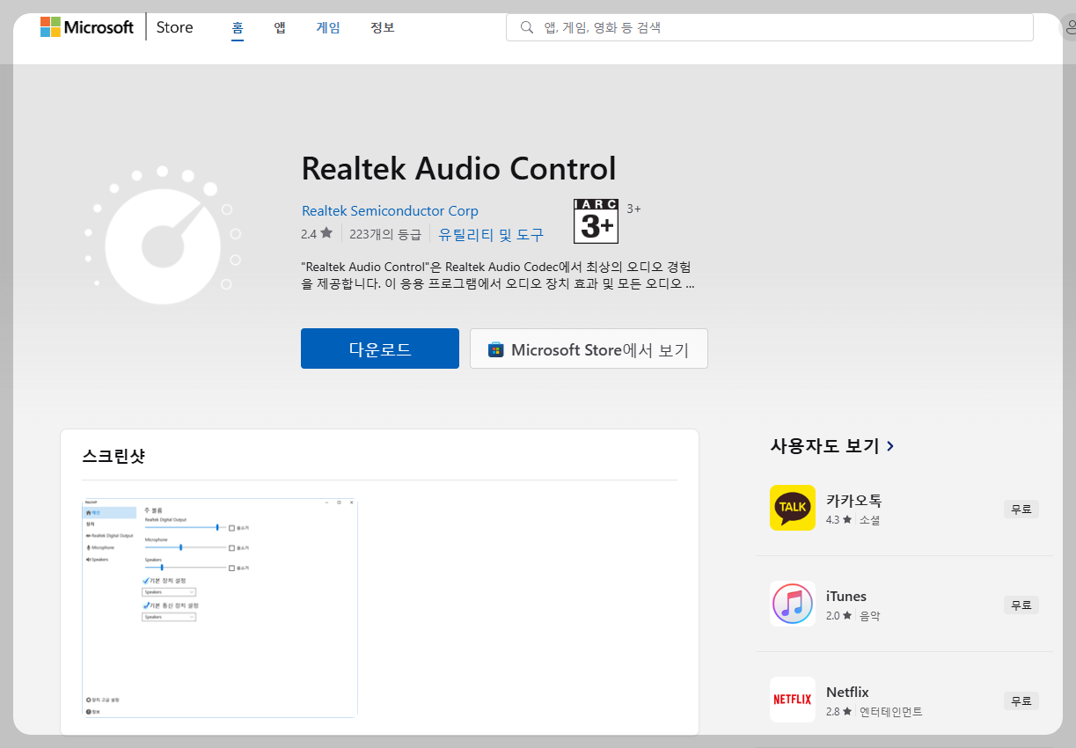Click 무료 badge for Netflix

click(x=1021, y=700)
